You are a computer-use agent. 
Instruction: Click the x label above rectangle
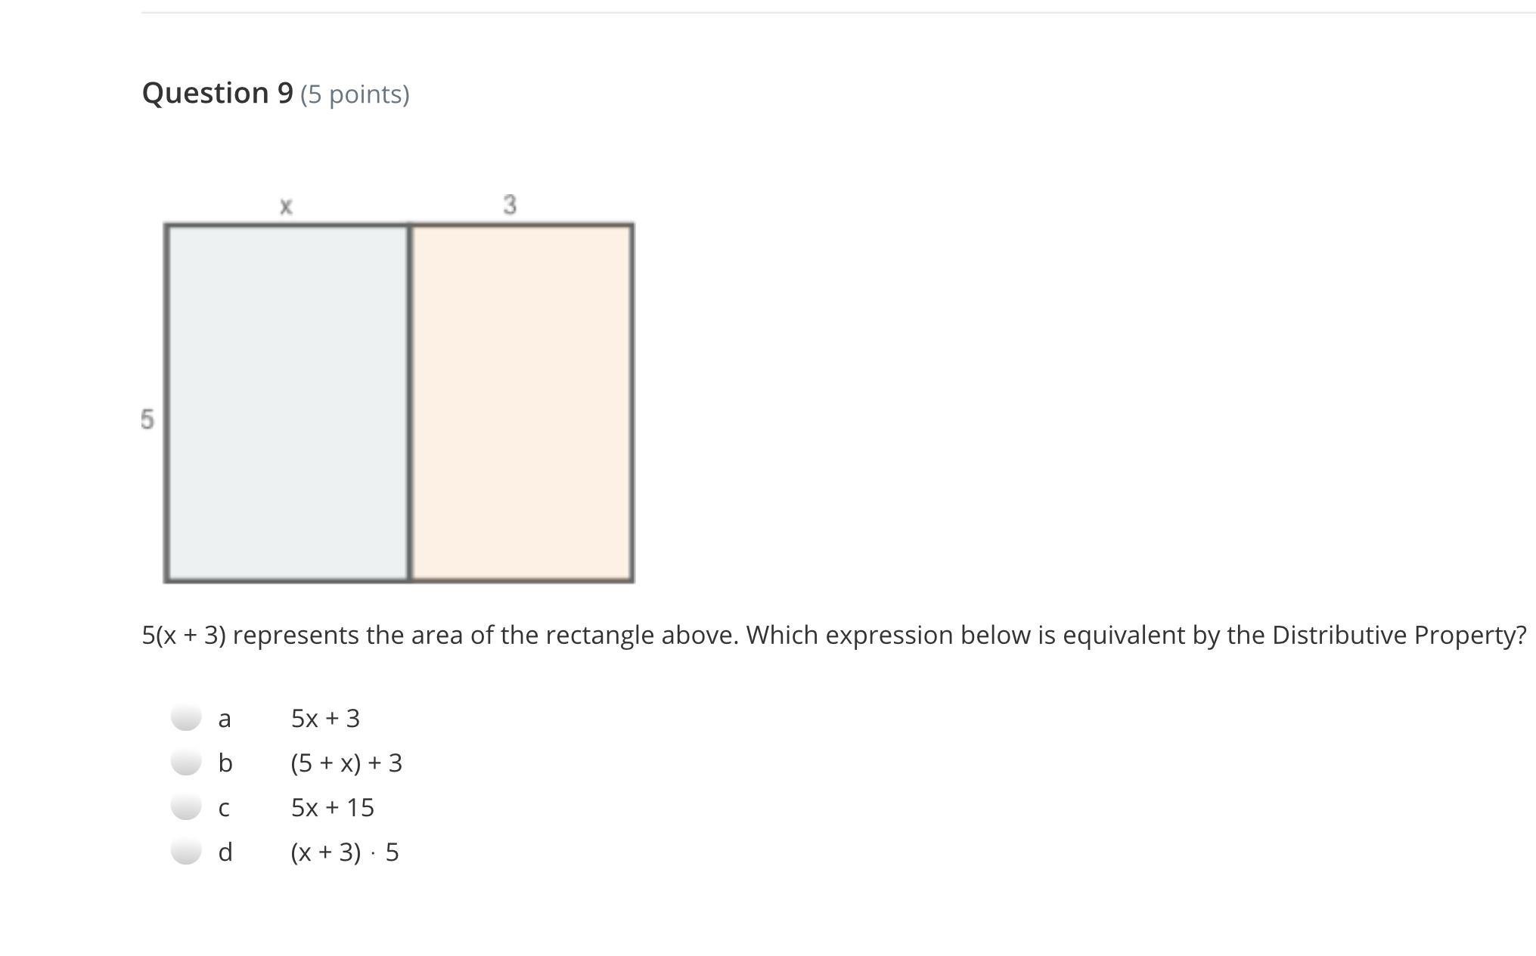286,206
